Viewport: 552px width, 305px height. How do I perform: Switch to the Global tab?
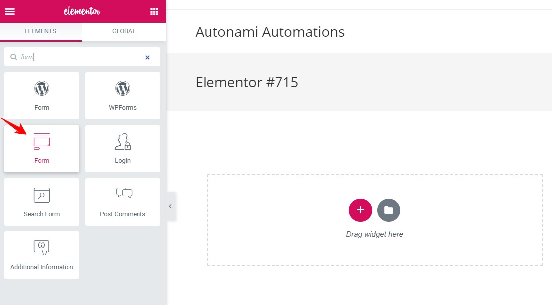tap(124, 31)
